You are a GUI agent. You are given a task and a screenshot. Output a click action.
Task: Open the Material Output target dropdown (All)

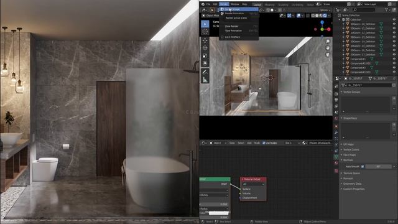click(x=253, y=184)
